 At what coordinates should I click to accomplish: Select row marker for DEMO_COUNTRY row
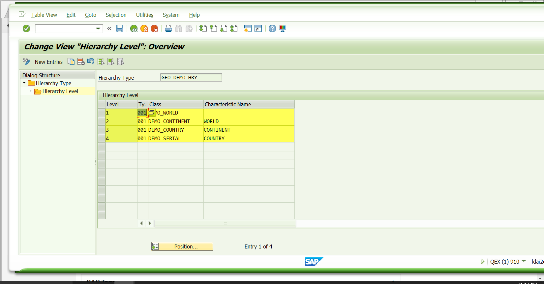point(102,130)
